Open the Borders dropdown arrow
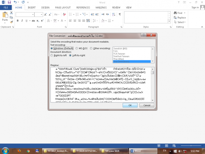 [113, 21]
